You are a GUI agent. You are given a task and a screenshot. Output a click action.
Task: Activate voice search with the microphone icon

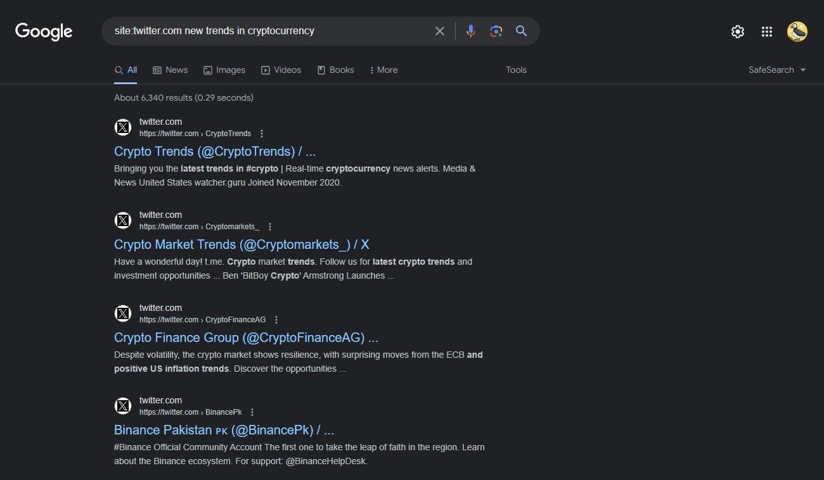tap(471, 30)
